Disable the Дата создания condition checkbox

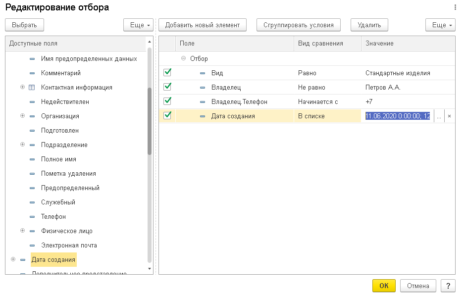167,116
